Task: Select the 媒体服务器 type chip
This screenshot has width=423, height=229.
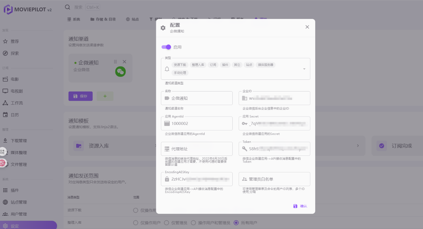Action: point(266,65)
